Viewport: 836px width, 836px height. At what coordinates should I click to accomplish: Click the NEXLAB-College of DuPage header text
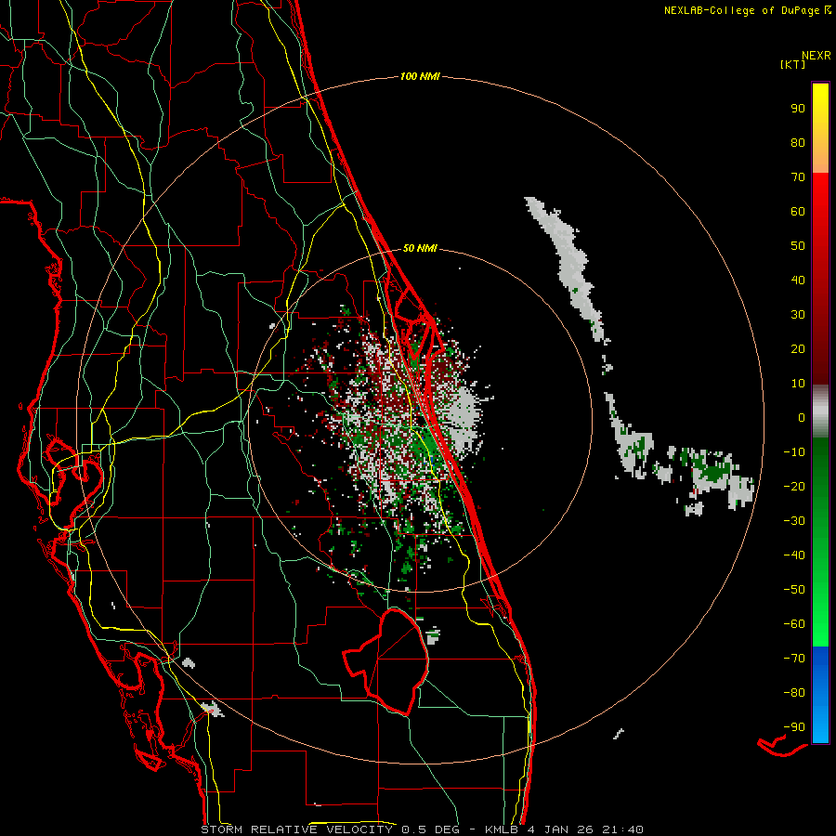click(747, 10)
